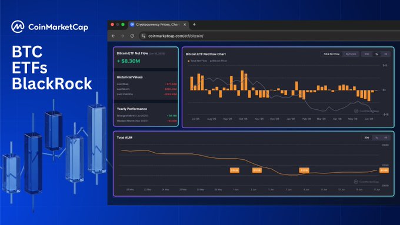
Task: Click the Yearly Performance heading
Action: (132, 109)
